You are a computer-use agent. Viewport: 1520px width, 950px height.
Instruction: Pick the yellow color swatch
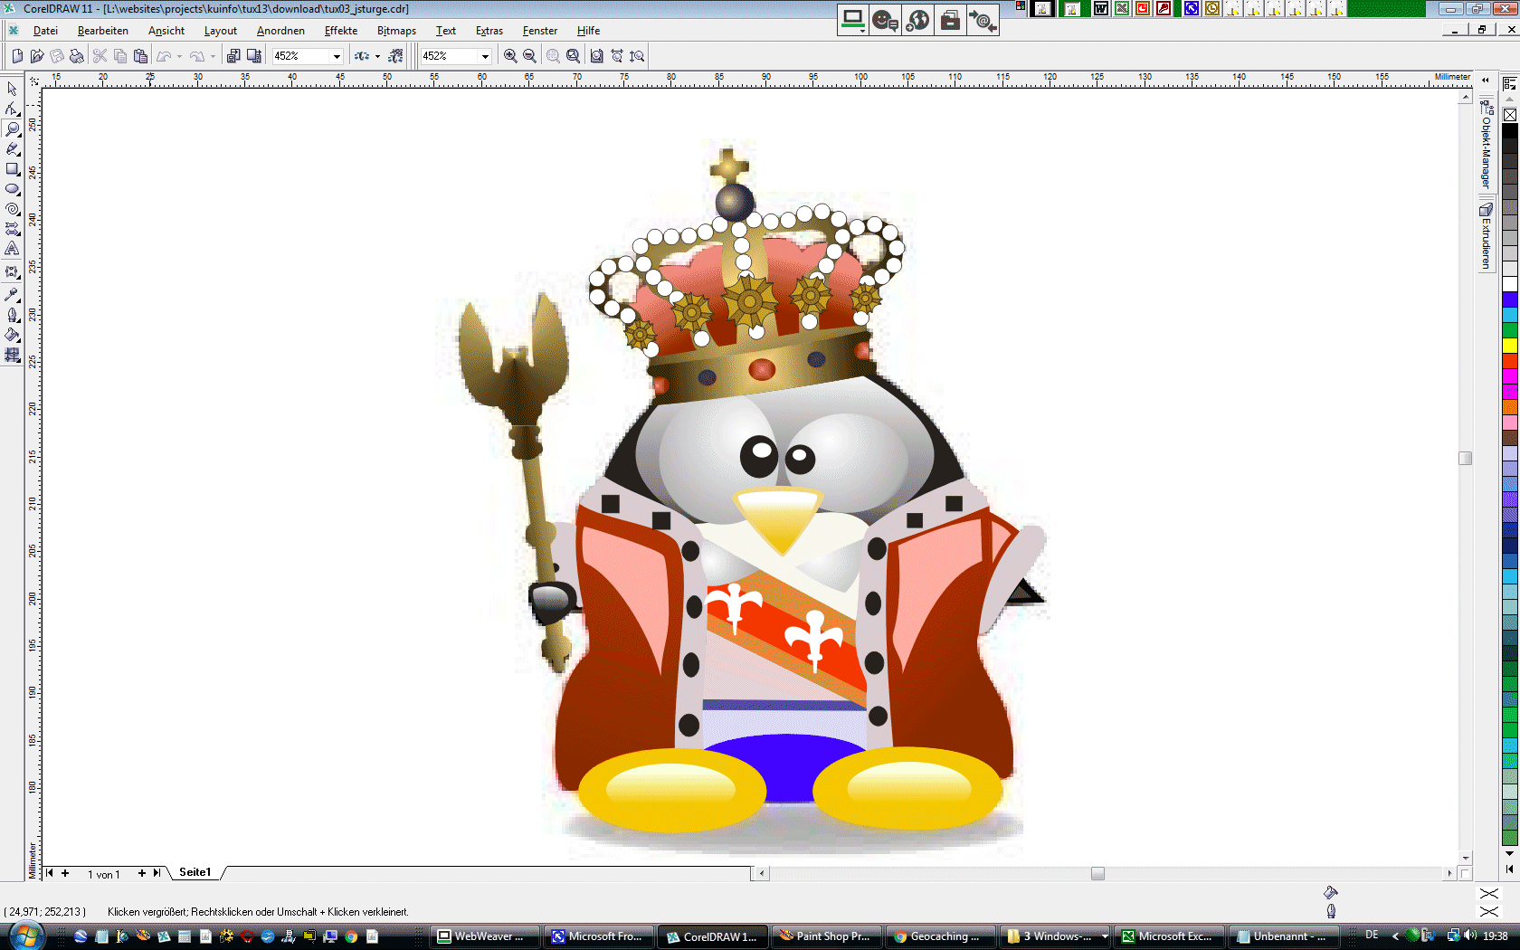(x=1510, y=346)
